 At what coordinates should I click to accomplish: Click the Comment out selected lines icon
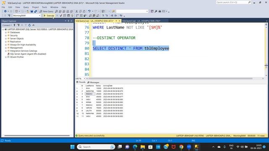(103, 16)
